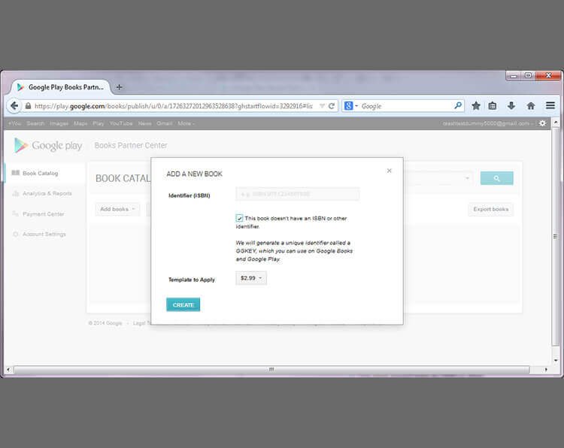Image resolution: width=564 pixels, height=448 pixels.
Task: Open the Firefox hamburger menu
Action: pos(550,105)
